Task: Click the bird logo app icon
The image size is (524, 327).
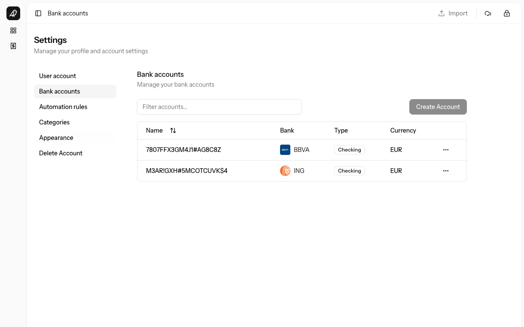Action: pos(13,13)
